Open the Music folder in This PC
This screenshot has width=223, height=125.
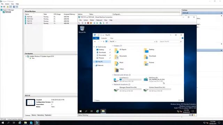point(119,63)
